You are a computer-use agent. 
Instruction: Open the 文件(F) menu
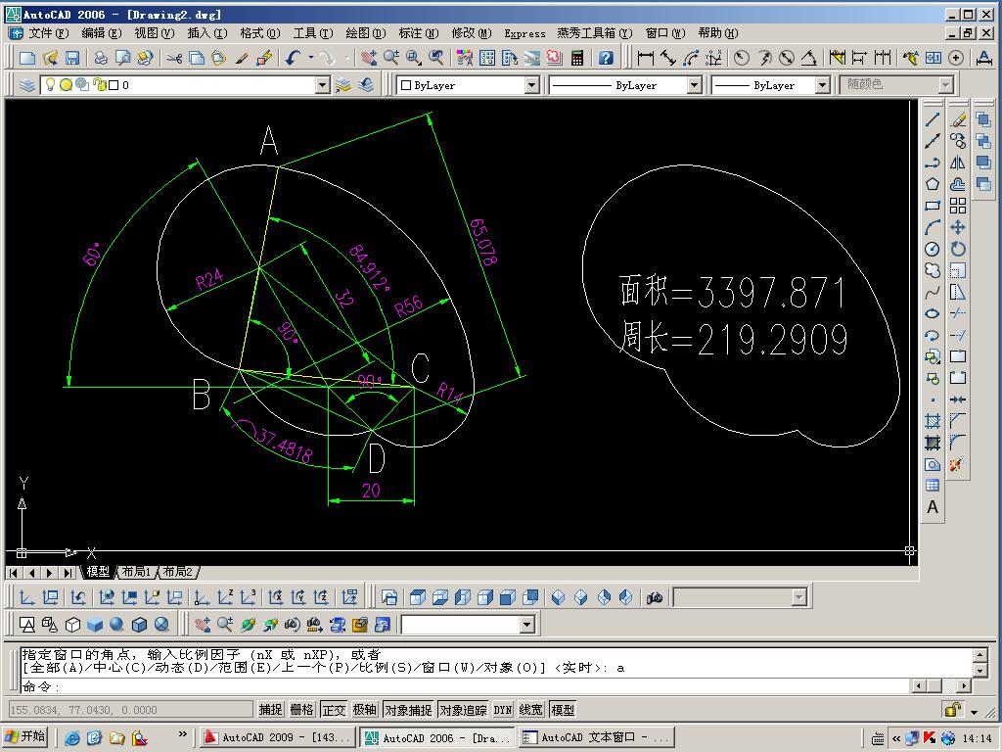[49, 33]
